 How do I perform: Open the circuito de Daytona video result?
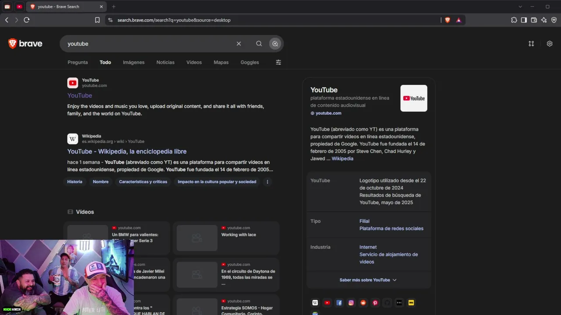[226, 275]
